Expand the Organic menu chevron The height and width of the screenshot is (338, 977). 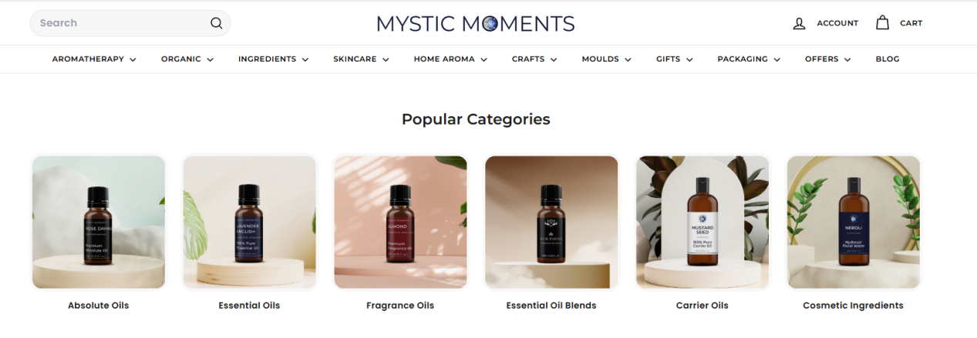click(210, 59)
